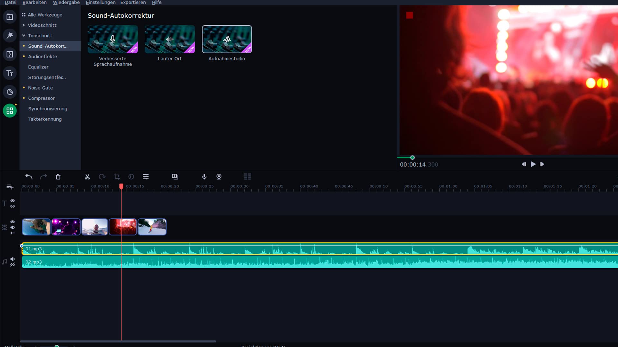Play the preview video
This screenshot has height=347, width=618.
click(533, 164)
